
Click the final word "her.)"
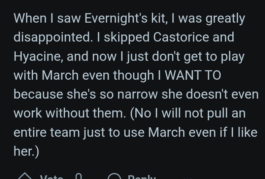pyautogui.click(x=26, y=151)
